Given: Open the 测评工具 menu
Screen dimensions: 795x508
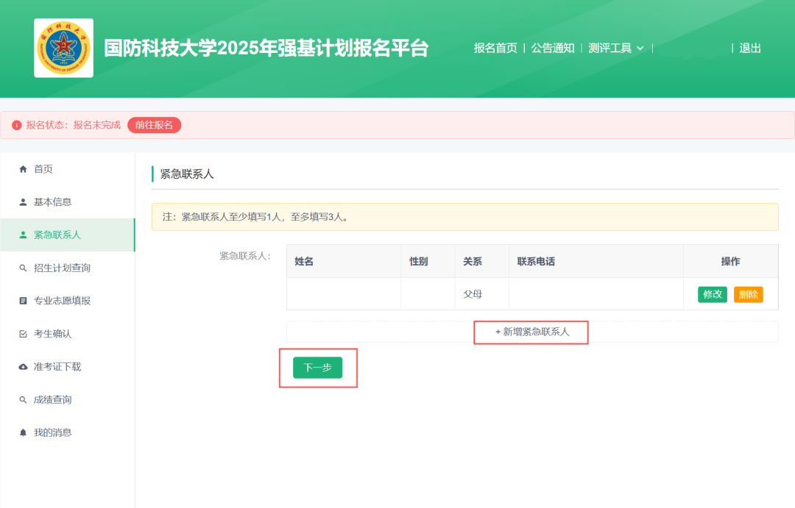Looking at the screenshot, I should point(610,48).
